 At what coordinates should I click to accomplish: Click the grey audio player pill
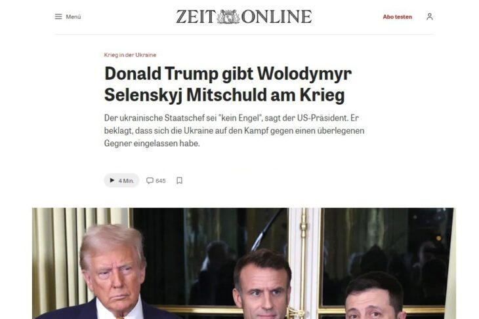tap(121, 181)
